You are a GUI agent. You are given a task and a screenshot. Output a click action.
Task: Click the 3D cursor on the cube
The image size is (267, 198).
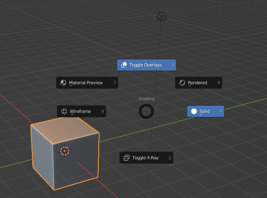[x=65, y=151]
